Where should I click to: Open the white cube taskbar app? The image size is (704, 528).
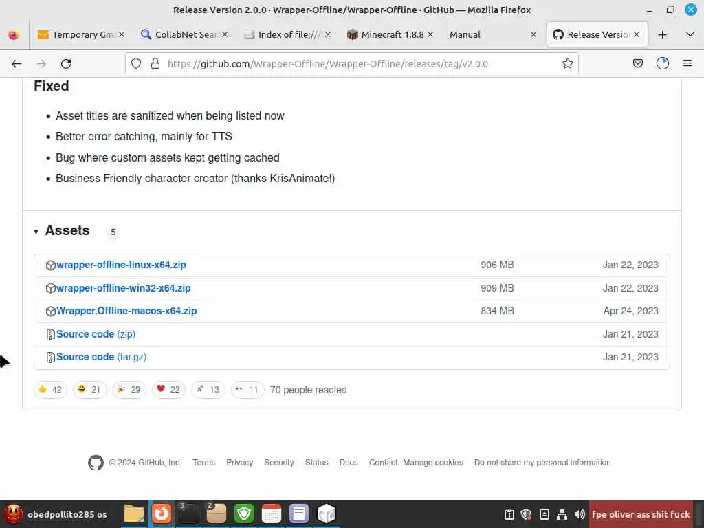pos(327,514)
